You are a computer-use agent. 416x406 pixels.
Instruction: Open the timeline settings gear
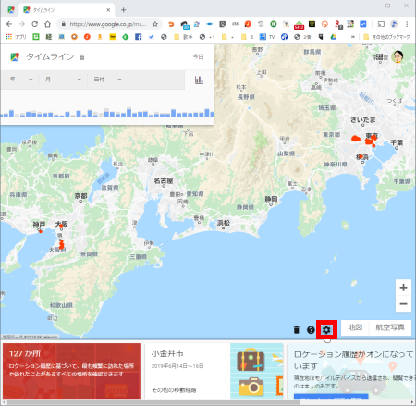[326, 330]
